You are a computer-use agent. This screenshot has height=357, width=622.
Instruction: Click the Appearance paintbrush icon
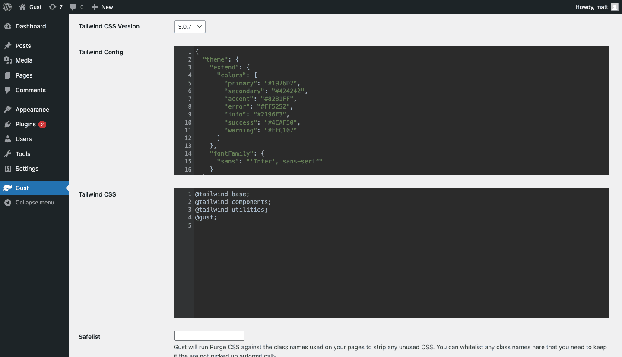(8, 110)
